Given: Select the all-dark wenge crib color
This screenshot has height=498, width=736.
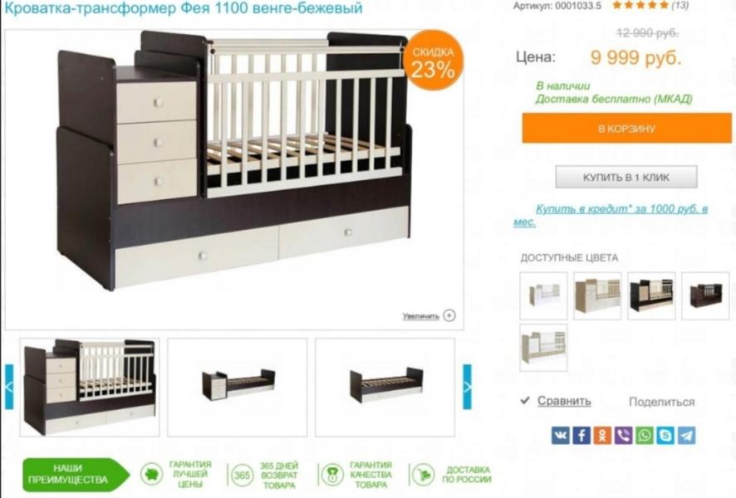Looking at the screenshot, I should 705,295.
